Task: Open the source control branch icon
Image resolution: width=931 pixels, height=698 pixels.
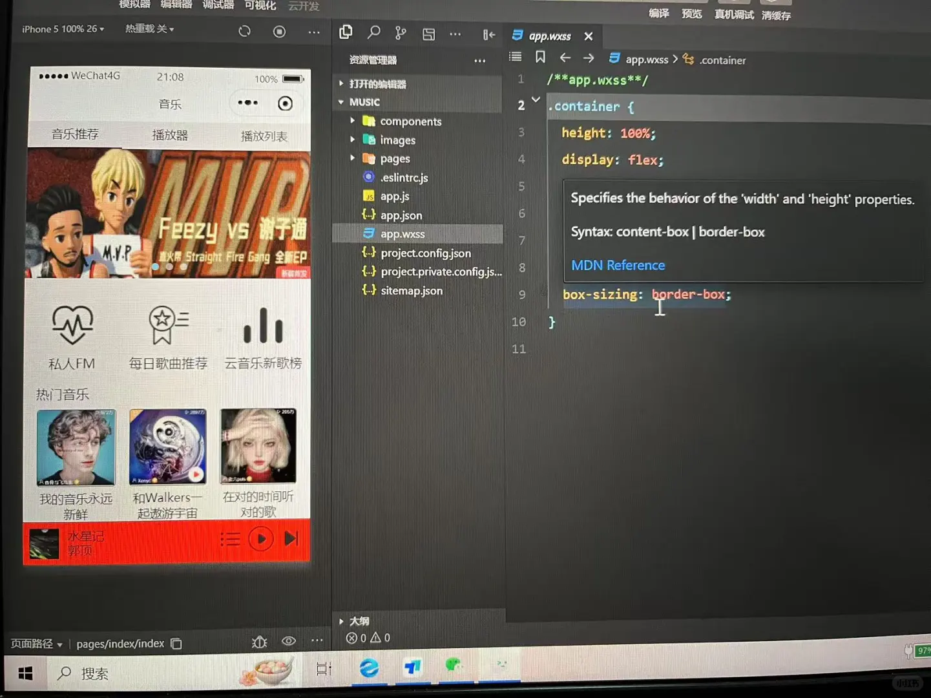Action: [x=401, y=33]
